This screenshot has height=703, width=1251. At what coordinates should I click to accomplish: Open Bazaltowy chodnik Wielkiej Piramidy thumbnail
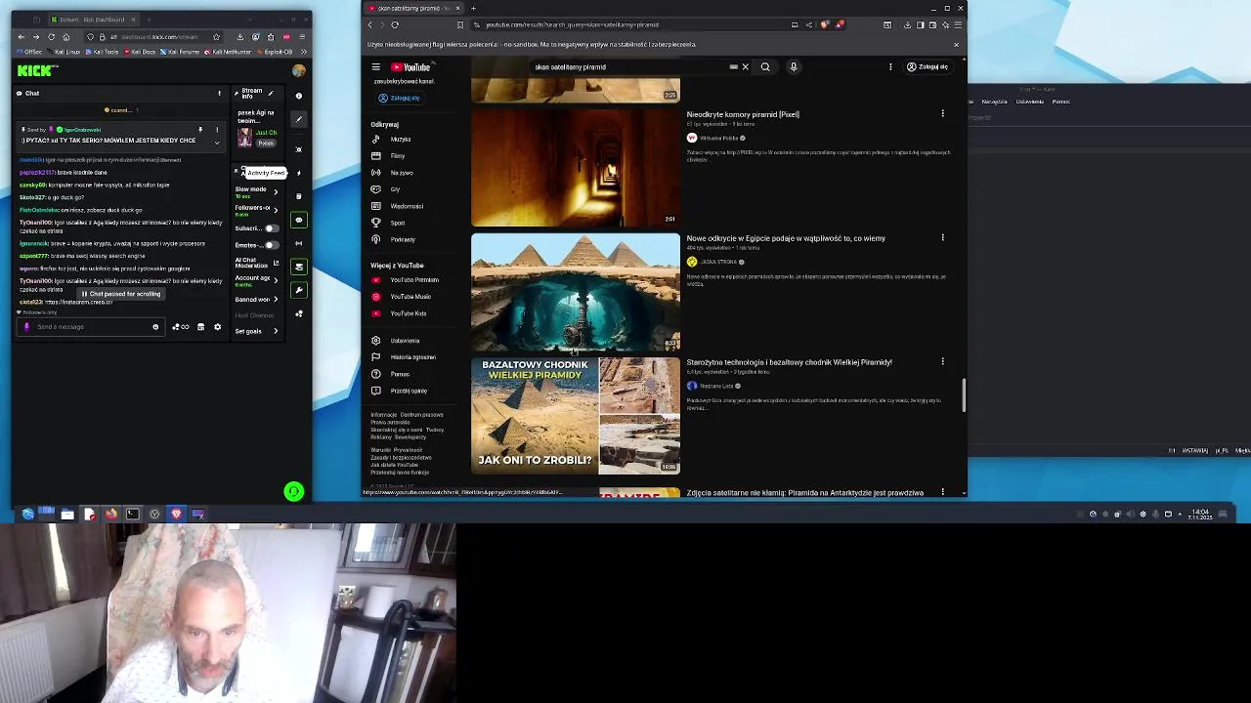576,415
